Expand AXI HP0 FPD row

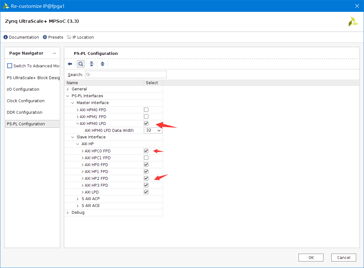82,165
